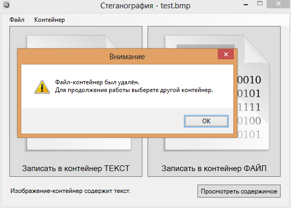
Task: Click the status text Изображение-контейнер содержит текст
Action: [x=71, y=191]
